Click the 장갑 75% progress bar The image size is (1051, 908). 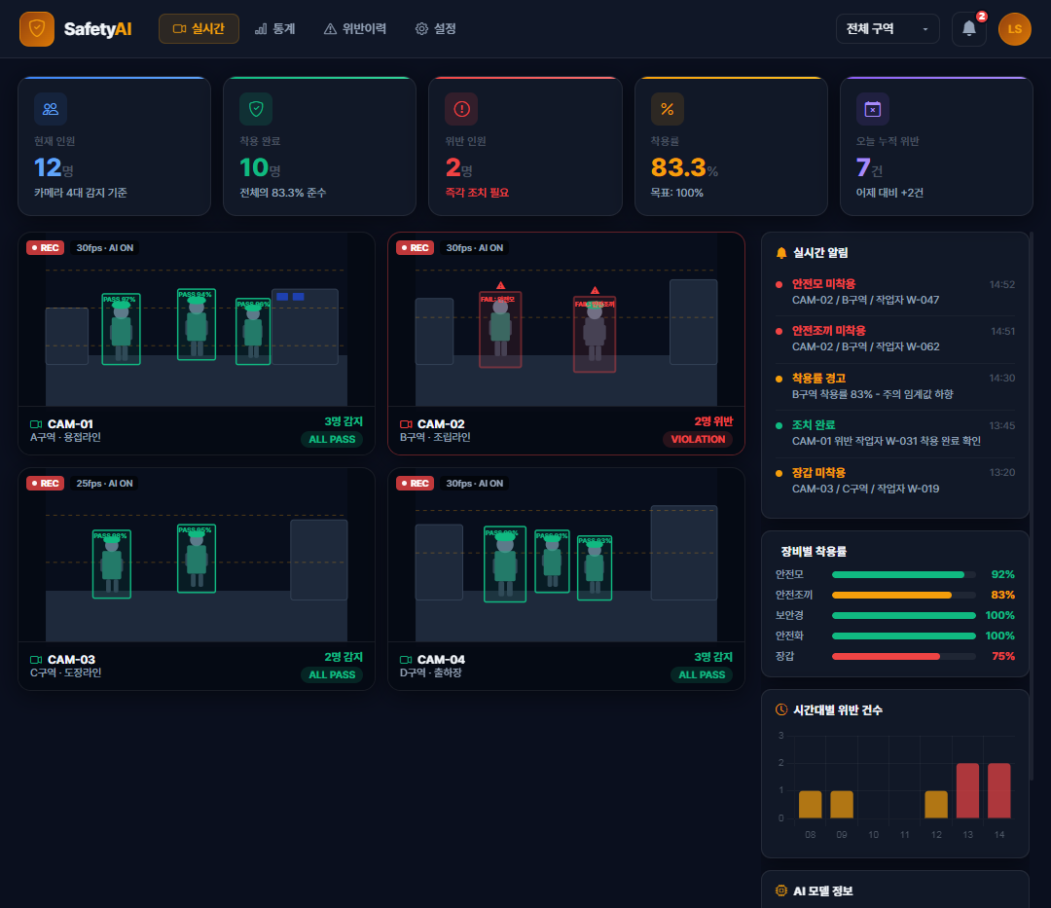pyautogui.click(x=903, y=657)
